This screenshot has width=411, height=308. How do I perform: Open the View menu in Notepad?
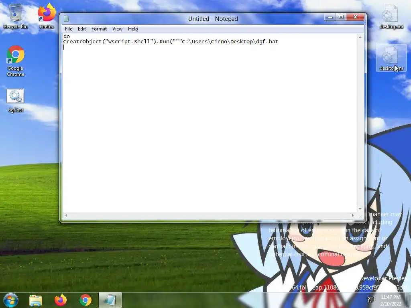coord(117,29)
